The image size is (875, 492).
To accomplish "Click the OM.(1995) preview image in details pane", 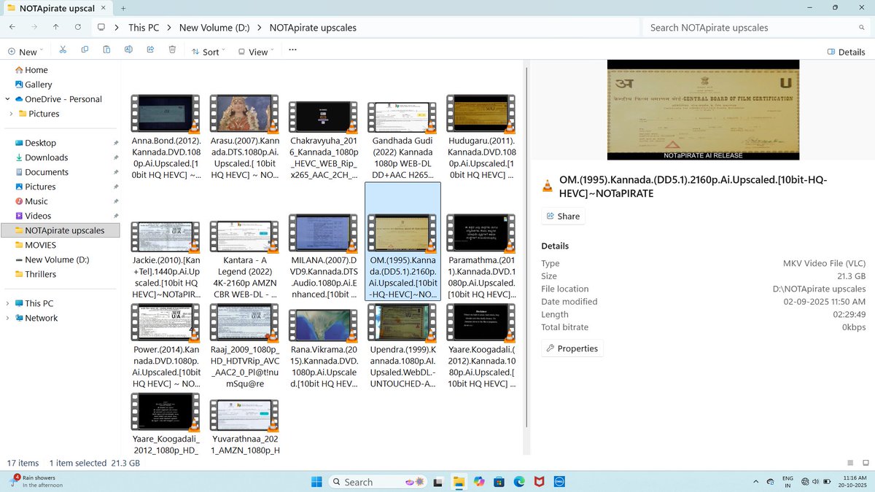I will coord(703,109).
